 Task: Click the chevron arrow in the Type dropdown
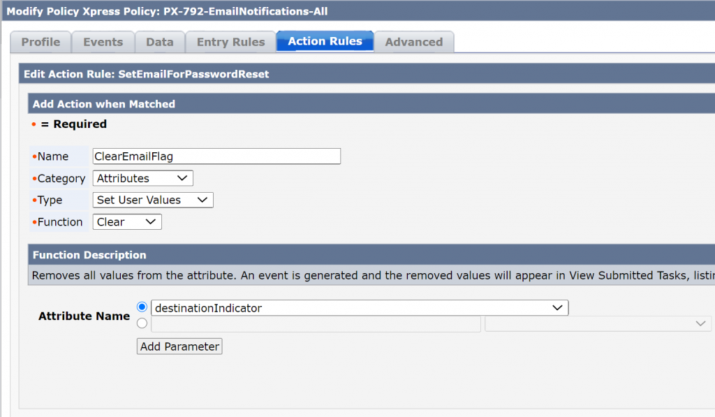(x=202, y=200)
